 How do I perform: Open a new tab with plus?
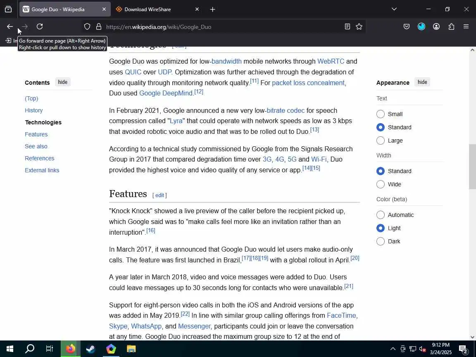pos(212,10)
